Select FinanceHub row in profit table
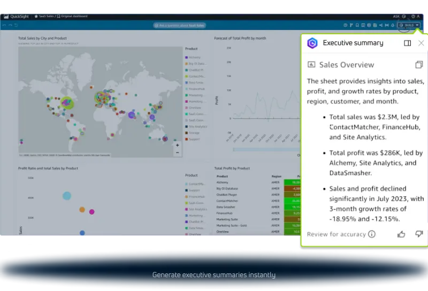 [258, 213]
